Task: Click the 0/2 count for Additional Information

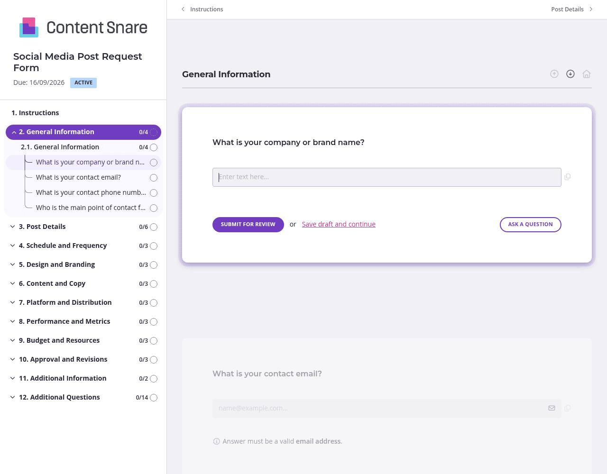Action: point(143,379)
